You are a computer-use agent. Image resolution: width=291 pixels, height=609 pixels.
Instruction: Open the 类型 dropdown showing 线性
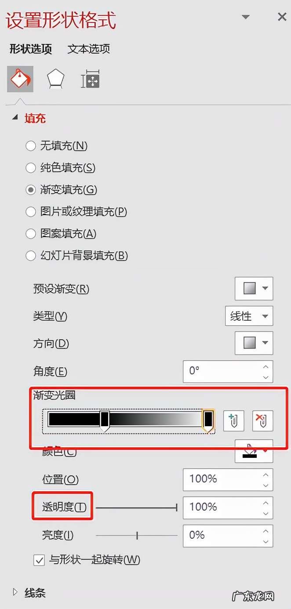click(x=249, y=316)
